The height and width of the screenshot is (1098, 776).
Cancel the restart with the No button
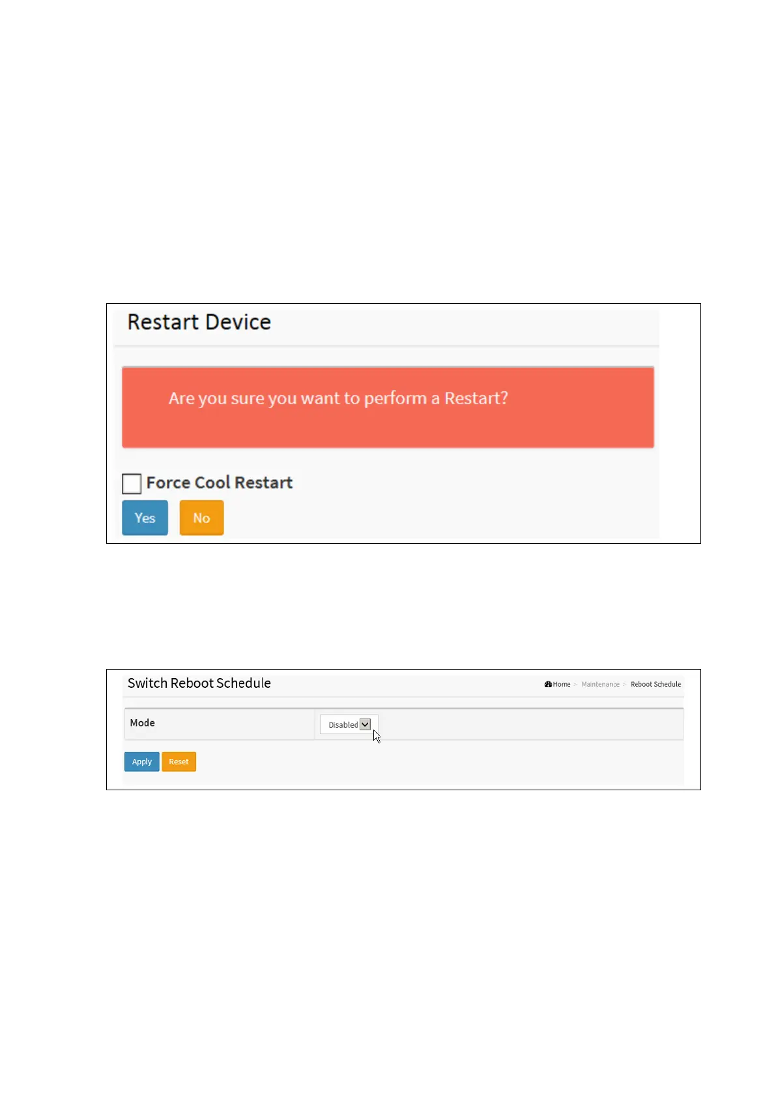(201, 518)
